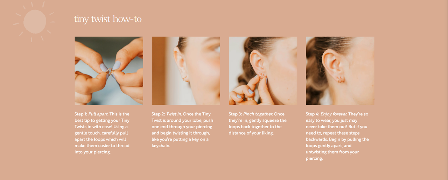
Task: Open the Step 2 twist in photo
Action: click(186, 71)
